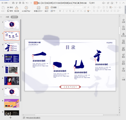Screen dimensions: 126x120
Task: Click the Print icon in quick access bar
Action: pyautogui.click(x=20, y=3)
